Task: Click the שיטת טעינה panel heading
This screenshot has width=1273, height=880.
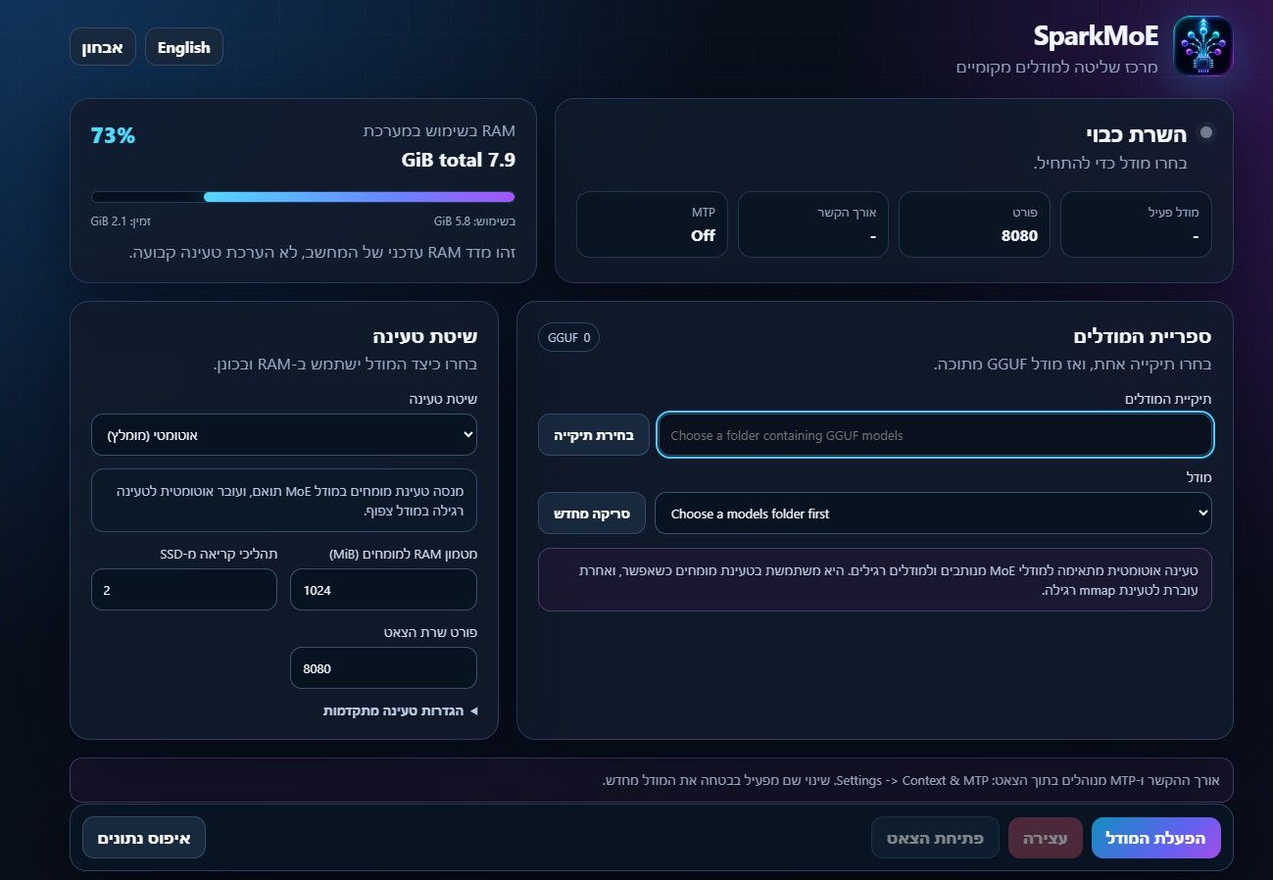Action: click(x=425, y=336)
